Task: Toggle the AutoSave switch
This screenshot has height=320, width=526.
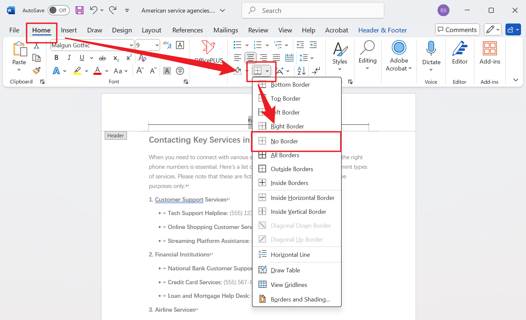Action: (x=58, y=10)
